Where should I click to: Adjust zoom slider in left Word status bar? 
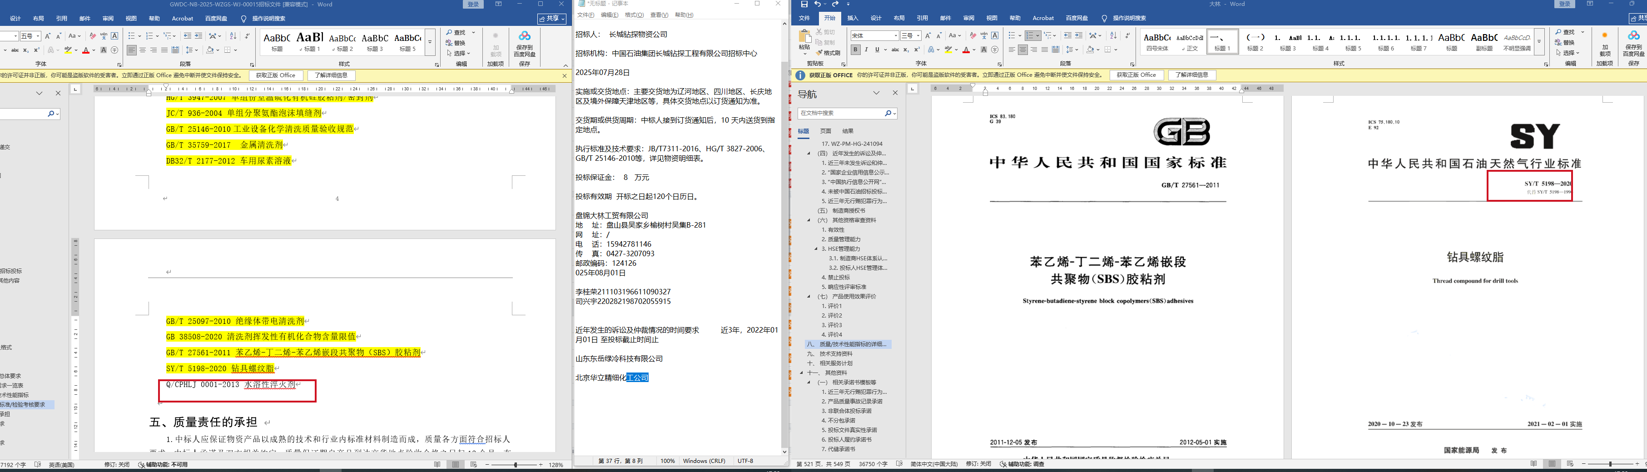[515, 465]
